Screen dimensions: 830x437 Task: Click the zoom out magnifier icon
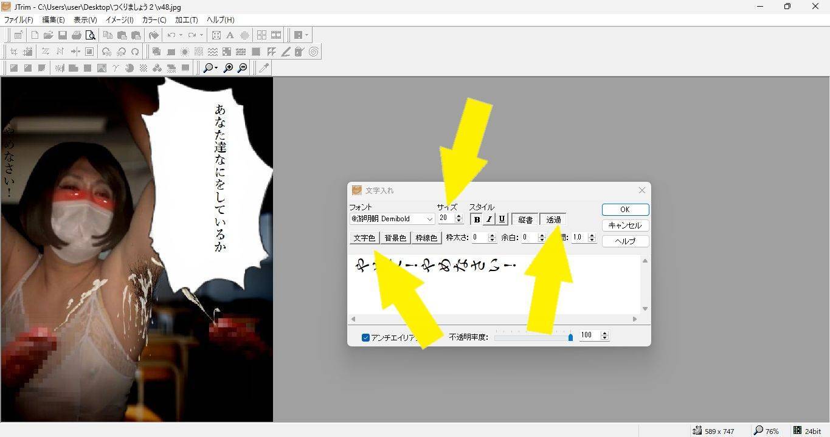(x=242, y=68)
